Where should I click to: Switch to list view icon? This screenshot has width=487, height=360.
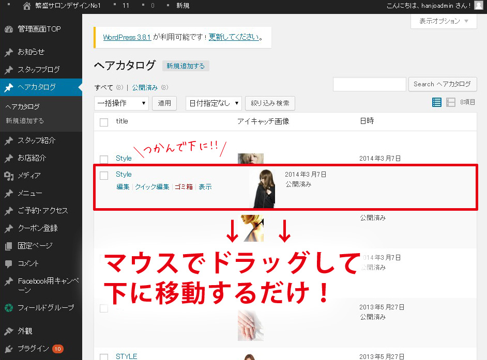coord(437,102)
